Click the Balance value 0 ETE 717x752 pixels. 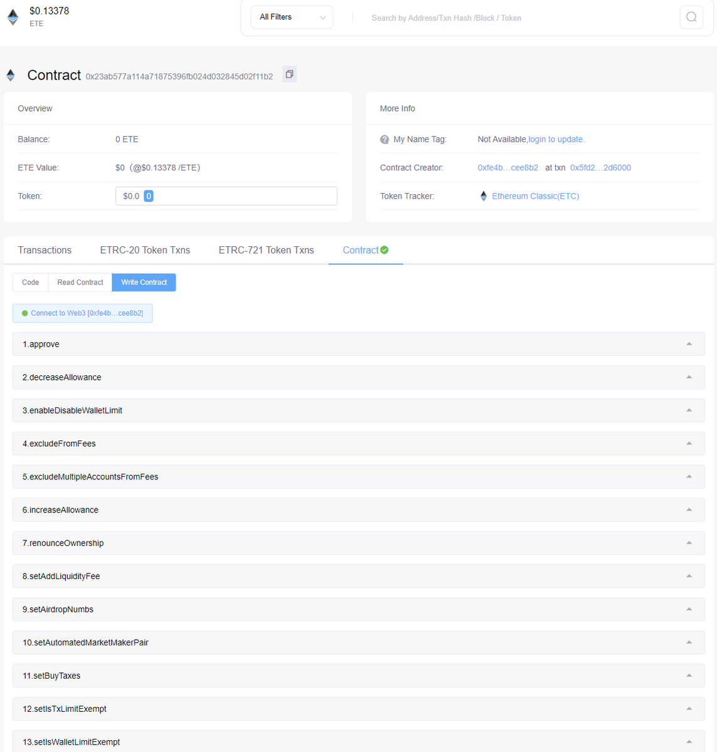127,139
